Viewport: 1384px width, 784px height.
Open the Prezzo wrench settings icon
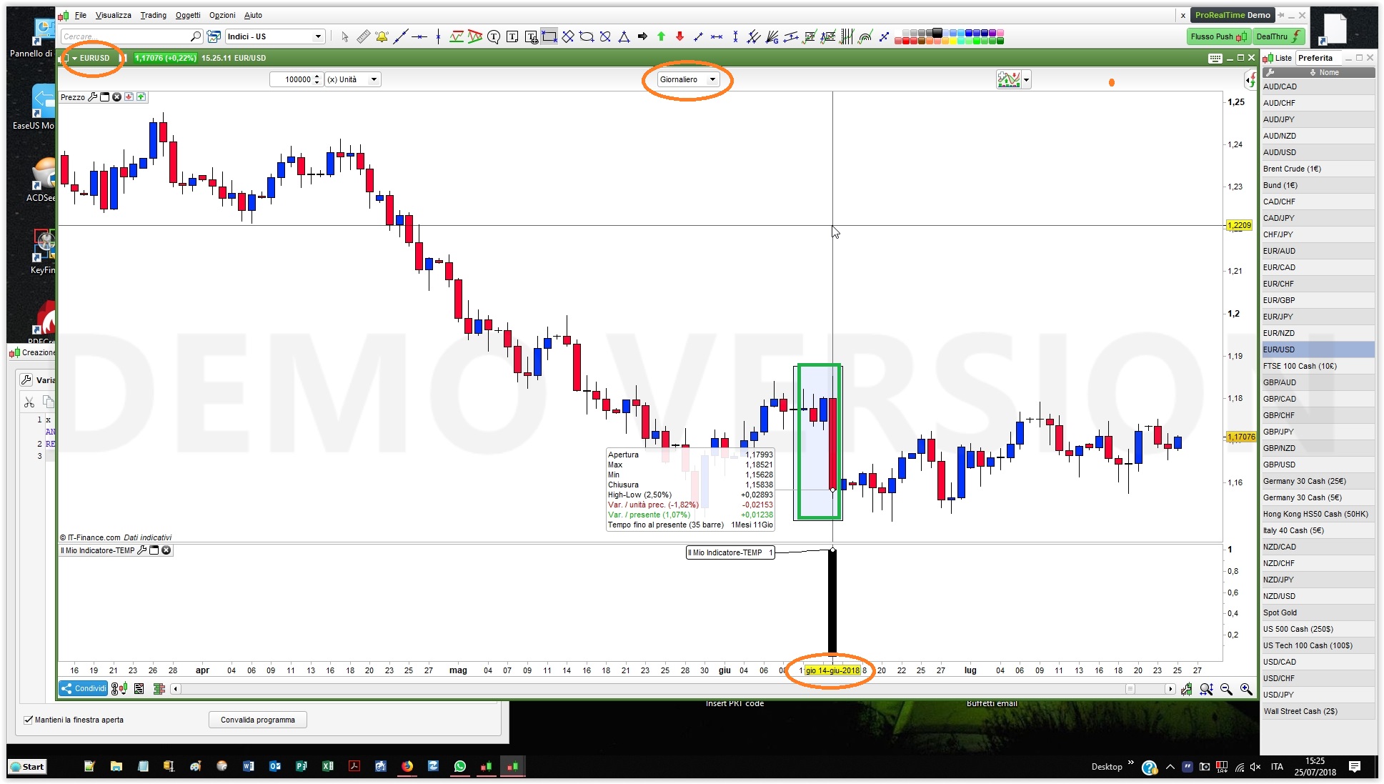pyautogui.click(x=93, y=97)
